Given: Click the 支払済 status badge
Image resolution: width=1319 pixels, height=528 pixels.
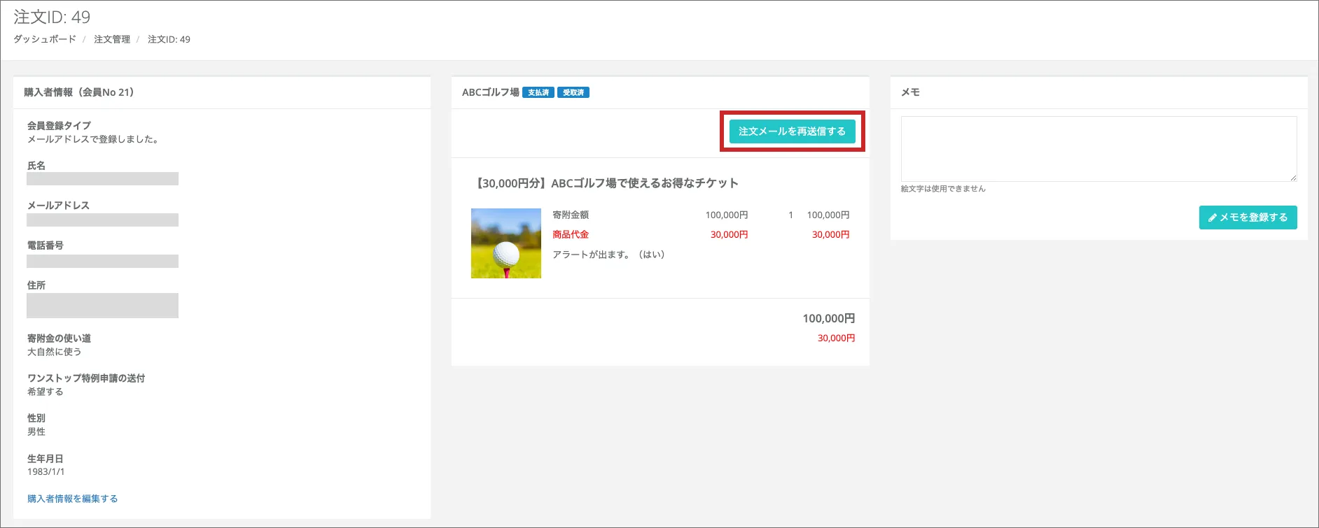Looking at the screenshot, I should 538,92.
